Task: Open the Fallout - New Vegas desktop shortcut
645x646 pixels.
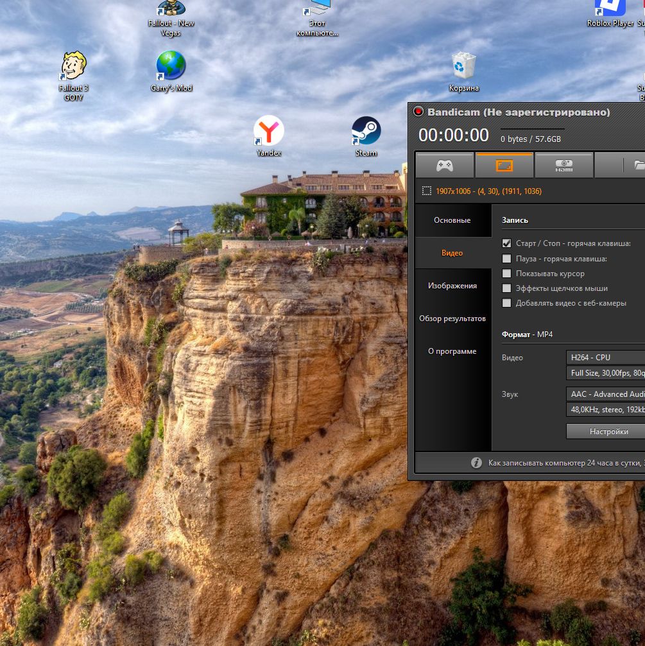Action: tap(171, 17)
